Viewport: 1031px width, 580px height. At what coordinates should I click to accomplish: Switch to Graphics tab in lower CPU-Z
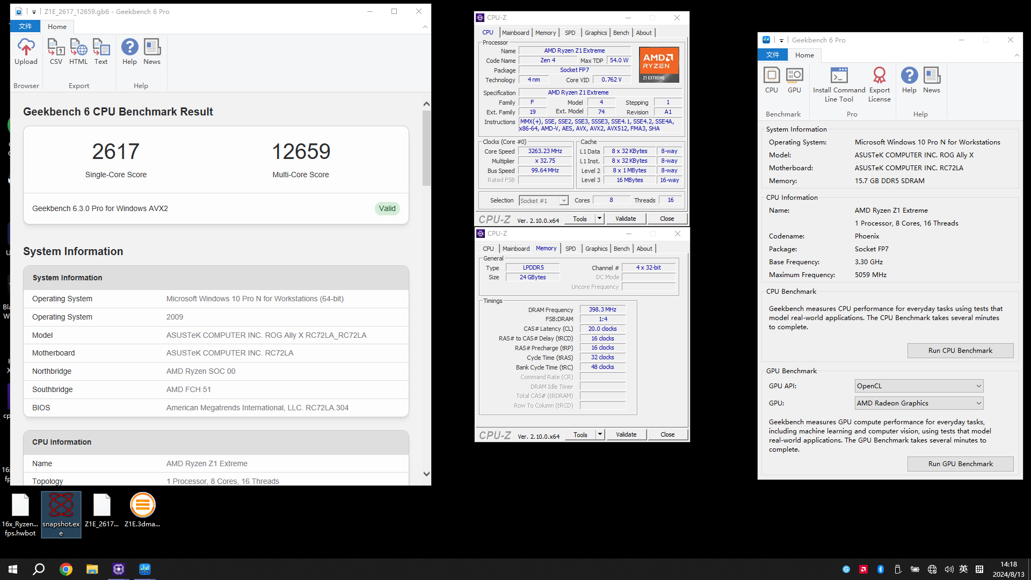596,249
